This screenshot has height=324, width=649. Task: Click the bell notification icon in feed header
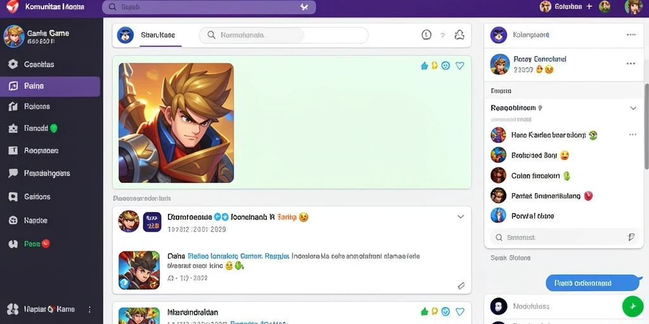(x=459, y=35)
